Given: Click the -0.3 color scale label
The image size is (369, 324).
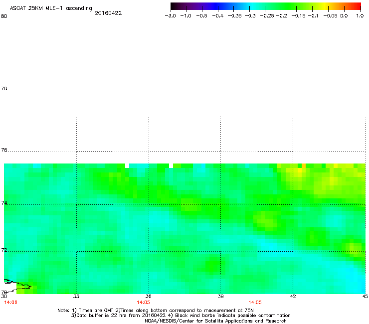Looking at the screenshot, I should [x=250, y=16].
